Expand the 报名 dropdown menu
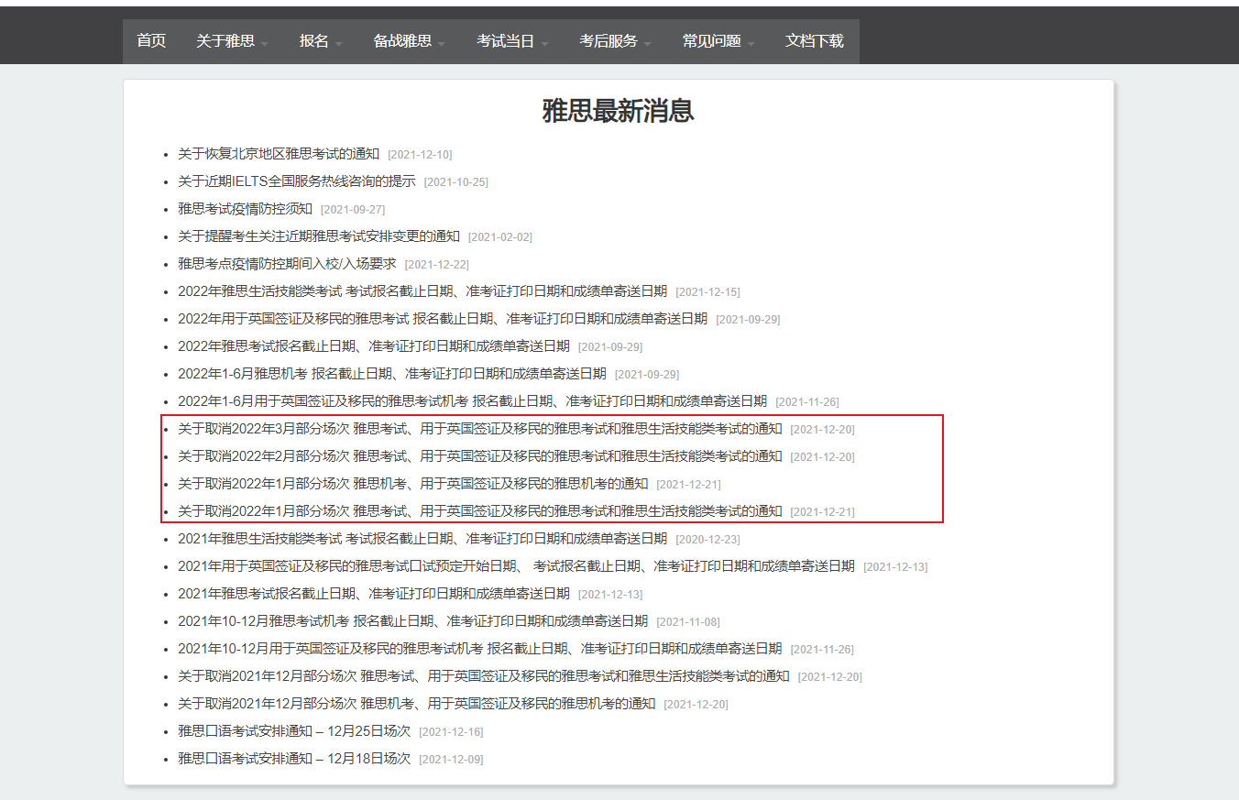1239x800 pixels. pyautogui.click(x=320, y=41)
